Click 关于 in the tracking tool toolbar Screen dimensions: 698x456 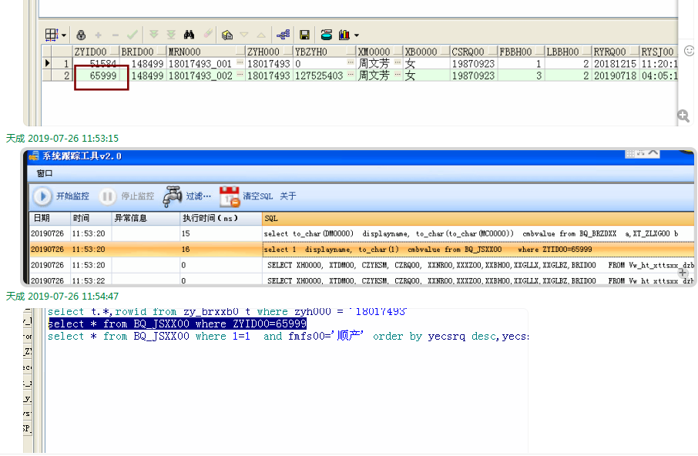click(287, 196)
